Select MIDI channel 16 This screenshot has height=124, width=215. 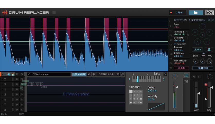click(141, 102)
